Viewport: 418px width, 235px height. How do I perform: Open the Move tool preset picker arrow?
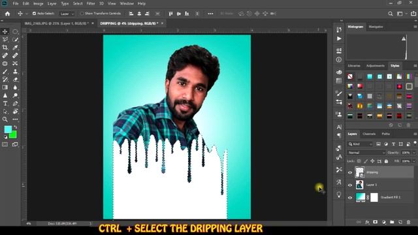(27, 14)
